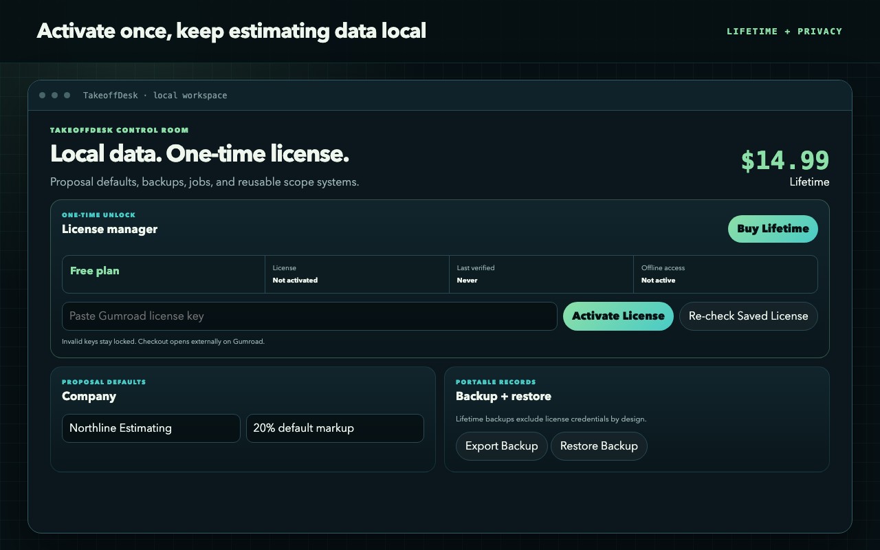
Task: Click the 'LIFETIME + PRIVACY' label
Action: 784,32
